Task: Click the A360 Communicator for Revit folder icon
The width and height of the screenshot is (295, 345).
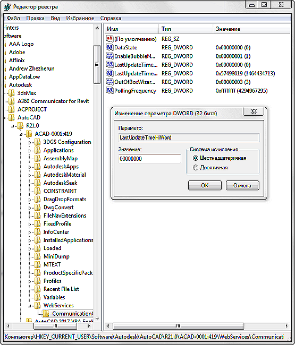Action: coord(12,101)
